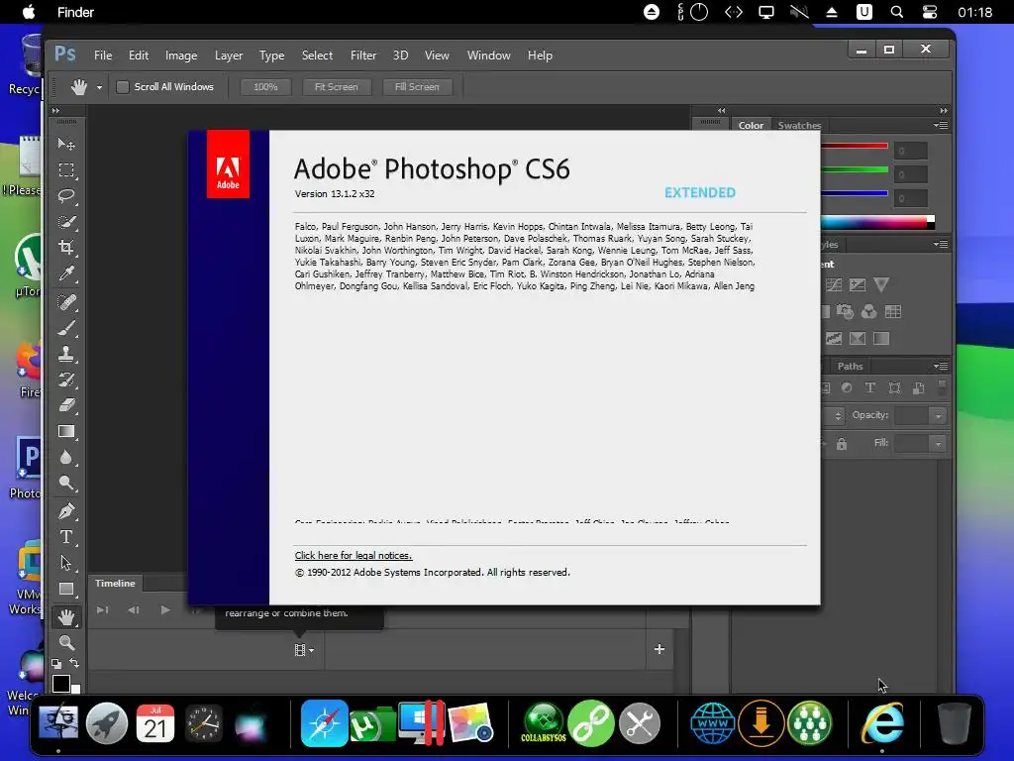Open the Color panel flyout menu

click(x=941, y=125)
